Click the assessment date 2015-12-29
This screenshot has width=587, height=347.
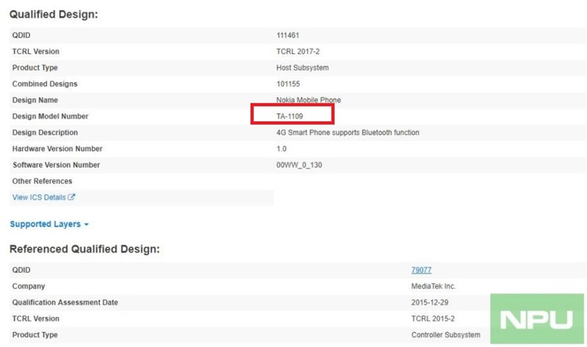(x=429, y=302)
